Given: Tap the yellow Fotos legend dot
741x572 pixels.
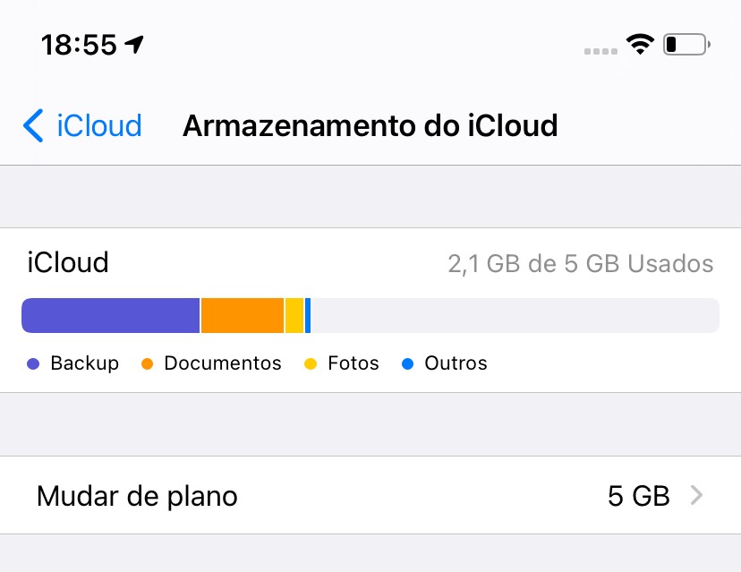Looking at the screenshot, I should (311, 364).
